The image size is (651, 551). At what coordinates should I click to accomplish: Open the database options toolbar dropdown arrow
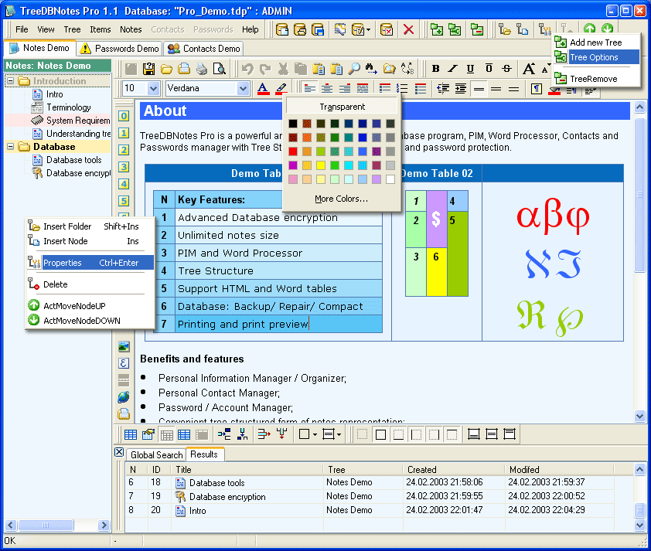[368, 29]
